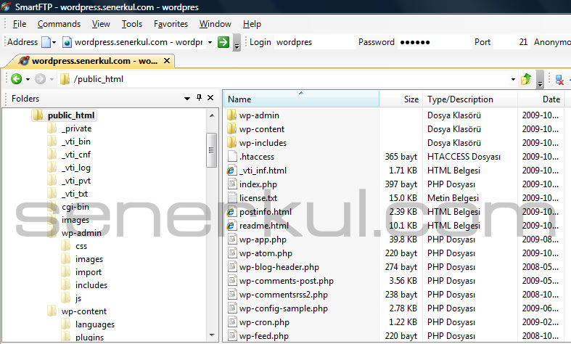Viewport: 571px width, 344px height.
Task: Close the wordpress.senerkul.com tab
Action: point(167,61)
